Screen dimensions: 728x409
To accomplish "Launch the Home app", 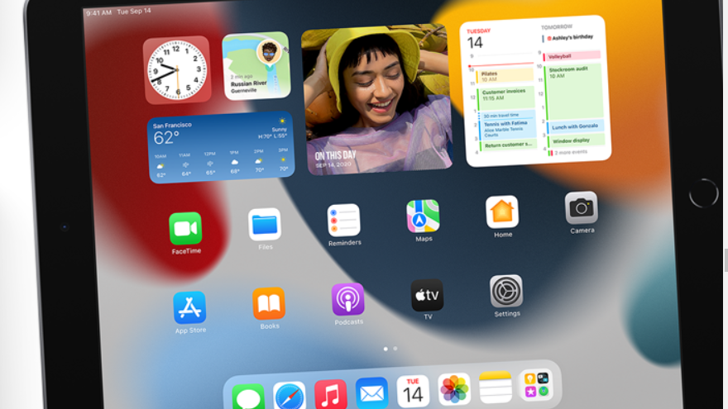I will 502,212.
